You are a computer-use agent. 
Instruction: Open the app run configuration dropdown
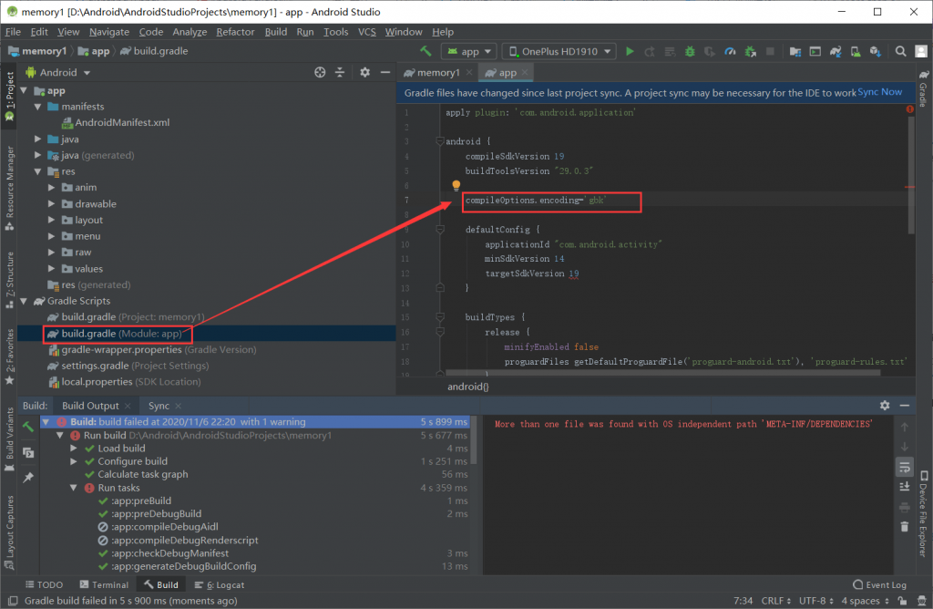pos(469,52)
